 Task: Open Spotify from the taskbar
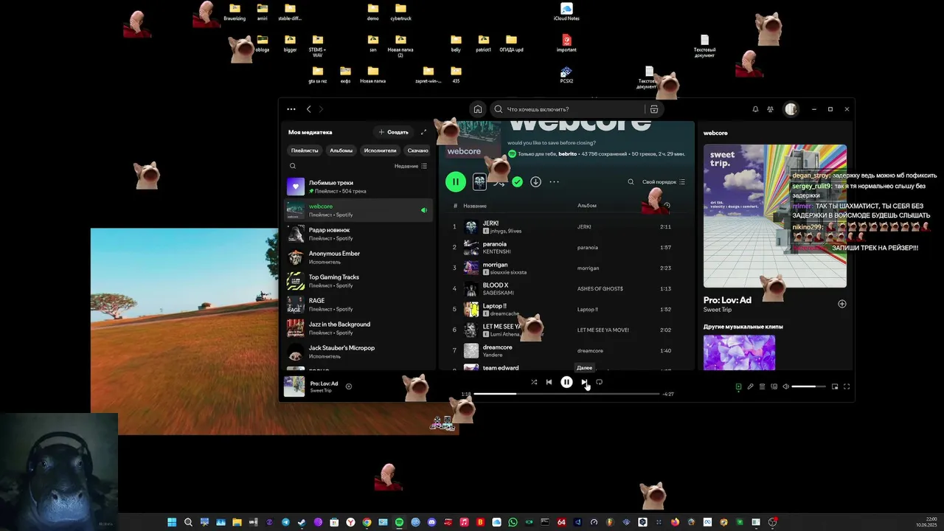pyautogui.click(x=399, y=522)
